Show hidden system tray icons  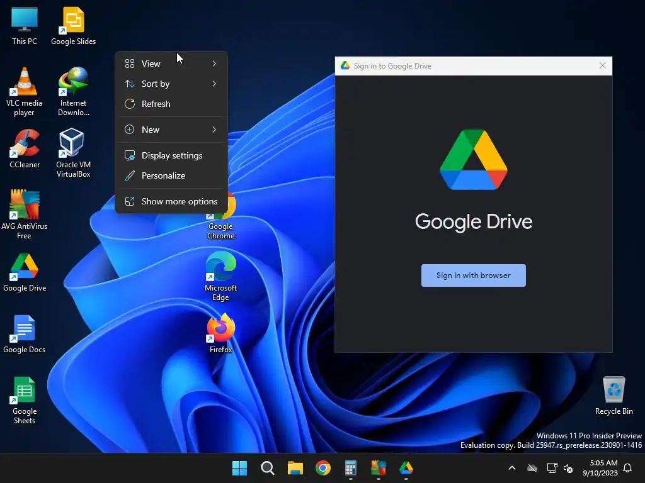[x=512, y=468]
